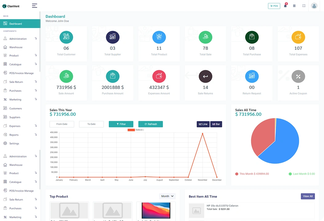Click the Total Customer card icon

pyautogui.click(x=66, y=37)
